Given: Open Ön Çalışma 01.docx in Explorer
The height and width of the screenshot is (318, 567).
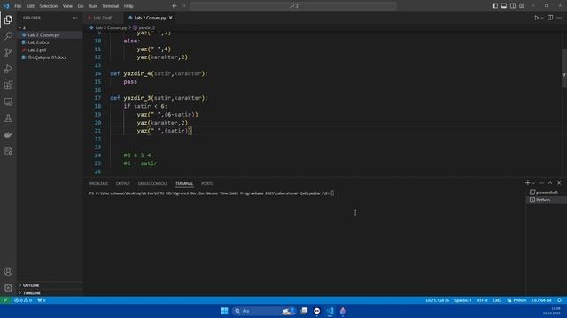Looking at the screenshot, I should point(50,57).
